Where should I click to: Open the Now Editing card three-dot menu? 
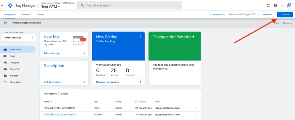coord(141,37)
